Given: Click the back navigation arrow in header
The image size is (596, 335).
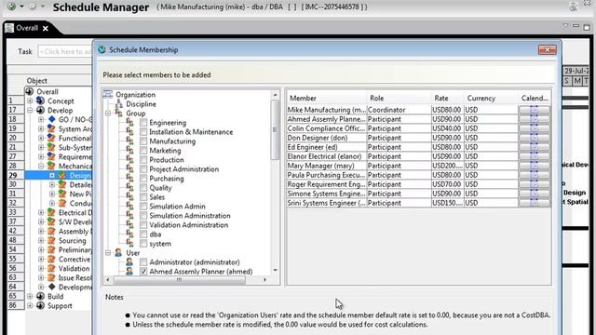Looking at the screenshot, I should coord(12,7).
